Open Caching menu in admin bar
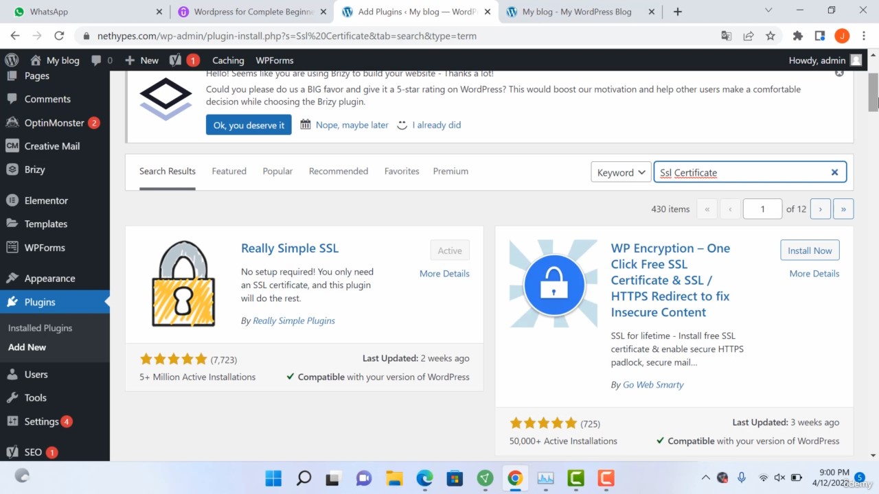The image size is (879, 494). click(228, 60)
